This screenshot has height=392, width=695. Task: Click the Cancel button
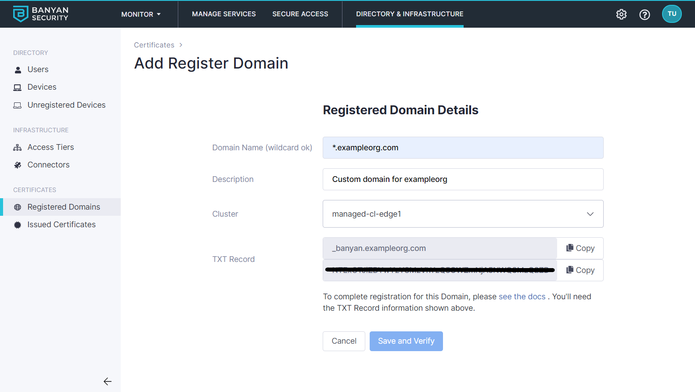click(344, 341)
